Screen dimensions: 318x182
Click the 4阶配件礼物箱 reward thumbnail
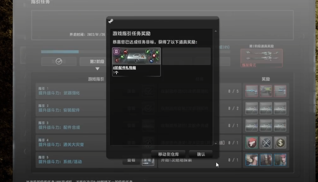[137, 56]
